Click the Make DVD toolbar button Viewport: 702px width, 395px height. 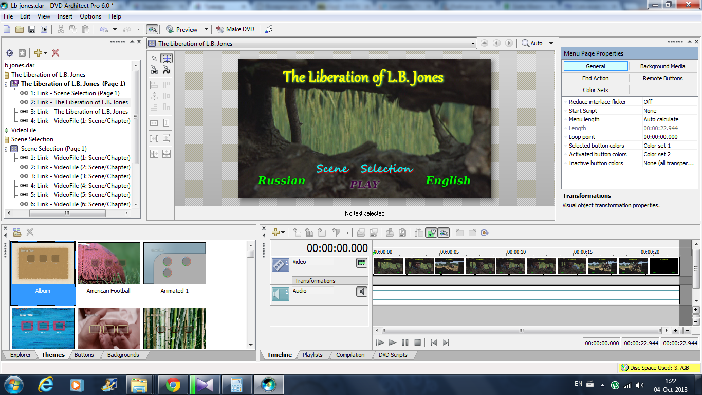tap(235, 29)
